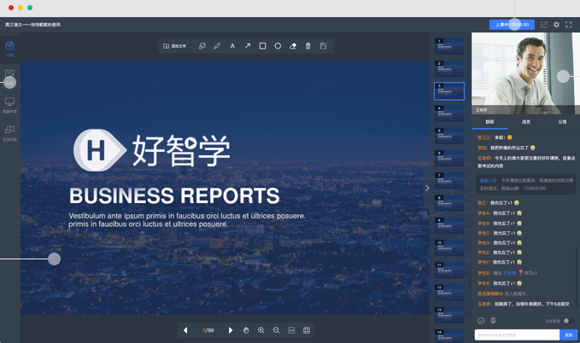Toggle the mute-all switch in chat
This screenshot has width=580, height=343.
(x=569, y=321)
